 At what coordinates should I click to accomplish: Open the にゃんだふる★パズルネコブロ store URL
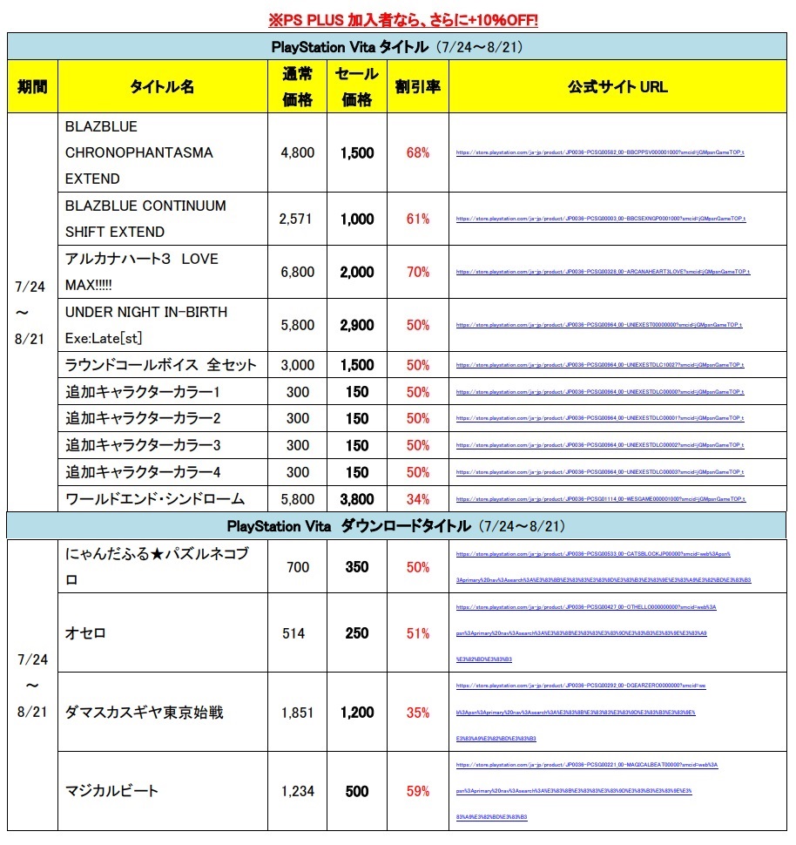[x=604, y=567]
